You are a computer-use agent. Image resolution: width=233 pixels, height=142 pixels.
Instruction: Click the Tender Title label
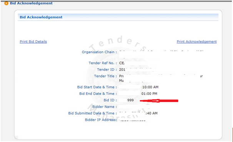[105, 76]
